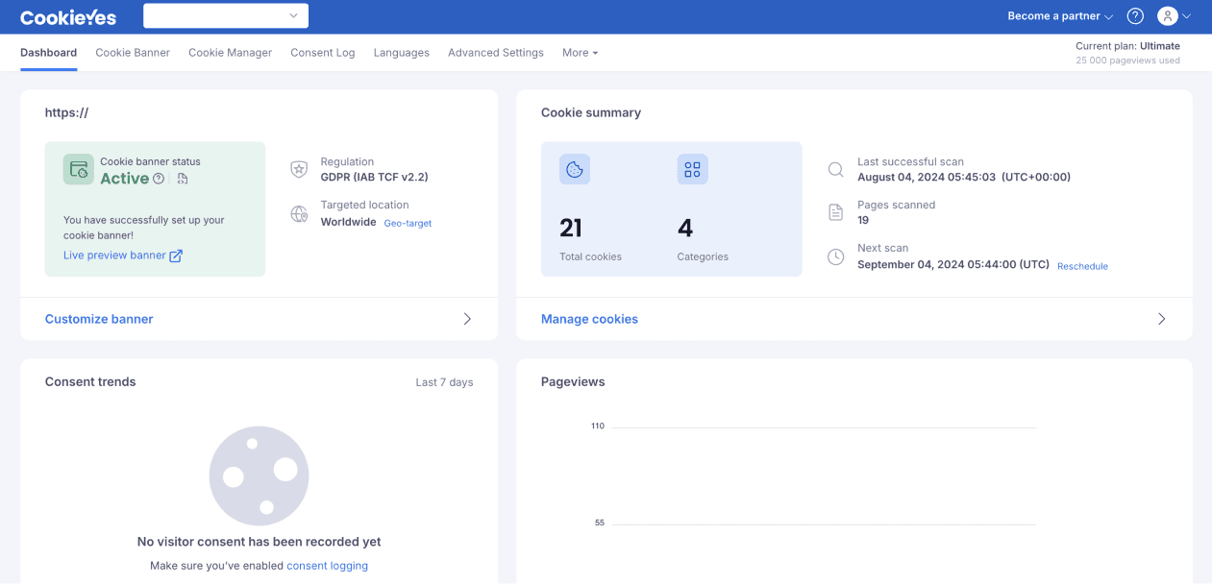
Task: Click the Last 7 days label
Action: click(444, 382)
